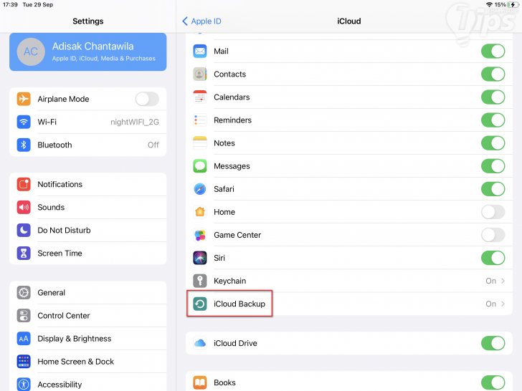Tap the Accessibility icon

(24, 385)
